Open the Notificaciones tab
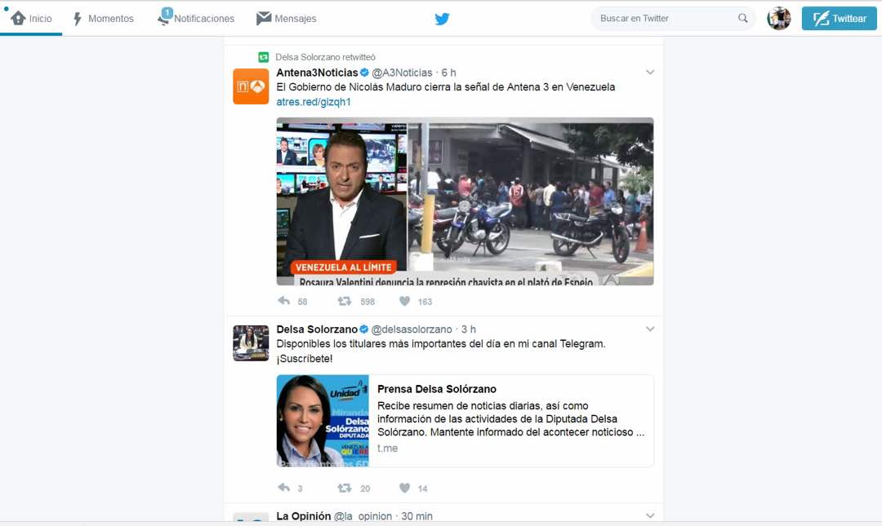The image size is (882, 526). click(x=196, y=17)
